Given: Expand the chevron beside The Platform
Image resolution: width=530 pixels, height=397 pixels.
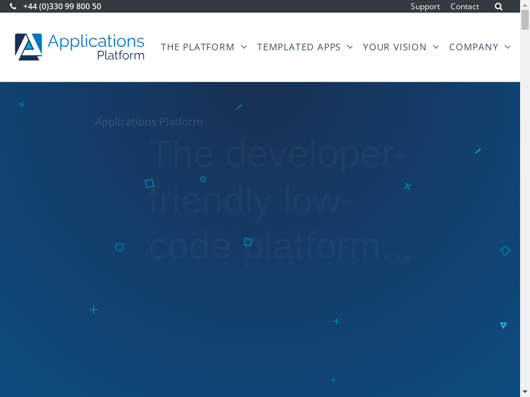Looking at the screenshot, I should (244, 47).
